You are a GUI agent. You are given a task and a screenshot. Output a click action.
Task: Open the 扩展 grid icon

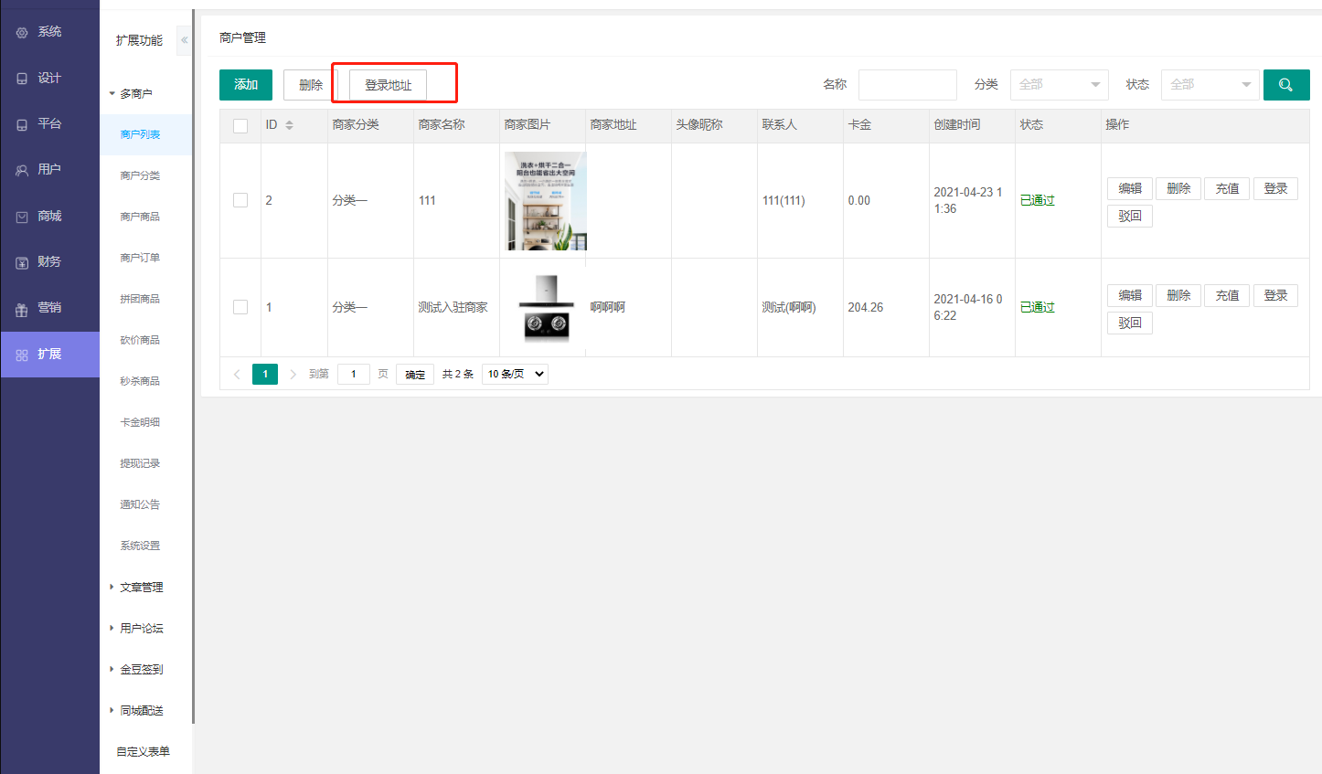22,355
